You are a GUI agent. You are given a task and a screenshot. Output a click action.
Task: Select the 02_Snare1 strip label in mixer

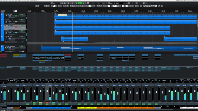click(42, 108)
